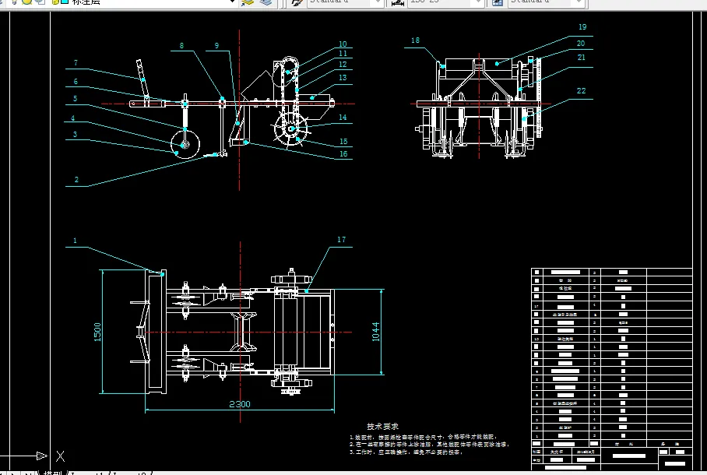Select part callout number 19
Screen dimensions: 707x475
coord(582,27)
